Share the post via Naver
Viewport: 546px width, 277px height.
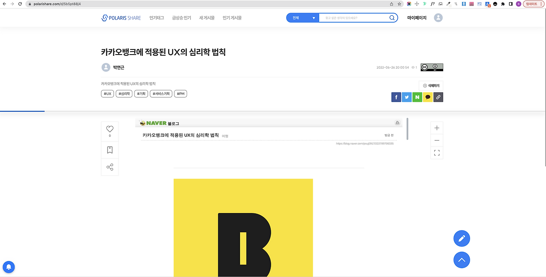tap(417, 97)
